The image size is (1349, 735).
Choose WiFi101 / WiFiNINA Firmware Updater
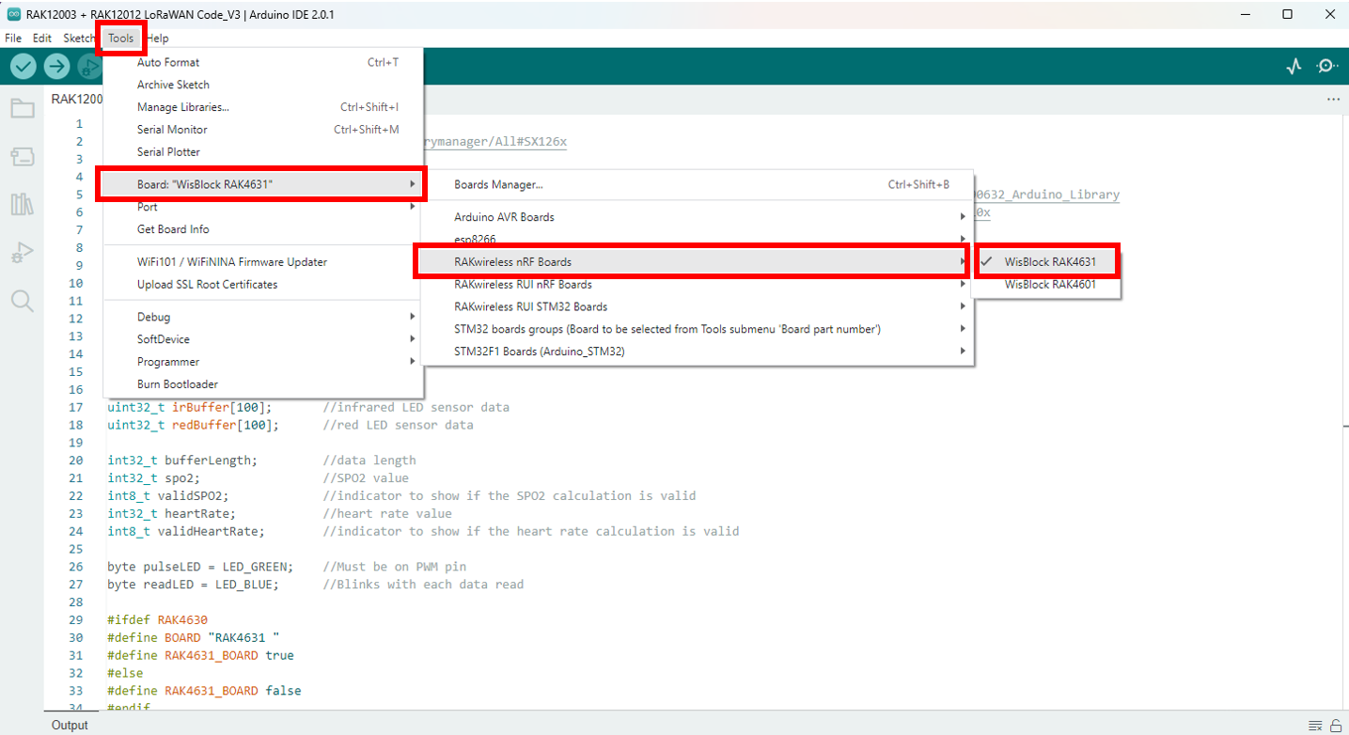coord(262,262)
